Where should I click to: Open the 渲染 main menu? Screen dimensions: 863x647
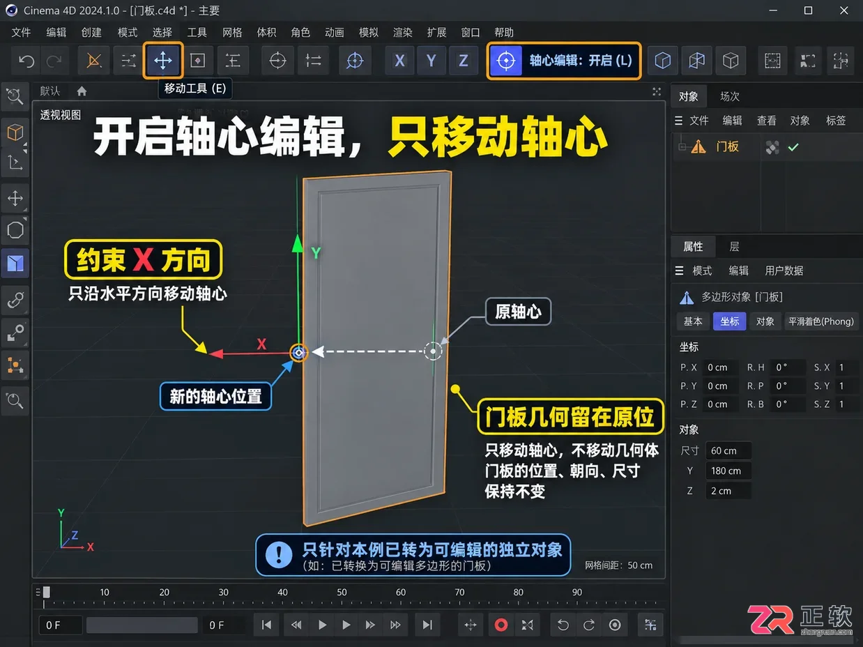point(402,32)
